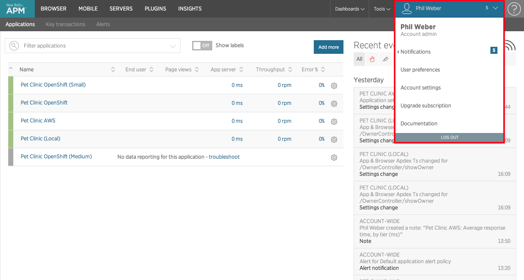This screenshot has width=524, height=280.
Task: Open the 13:20 Alert notification event
Action: (x=435, y=261)
